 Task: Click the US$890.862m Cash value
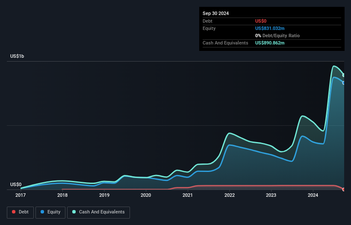[x=270, y=43]
